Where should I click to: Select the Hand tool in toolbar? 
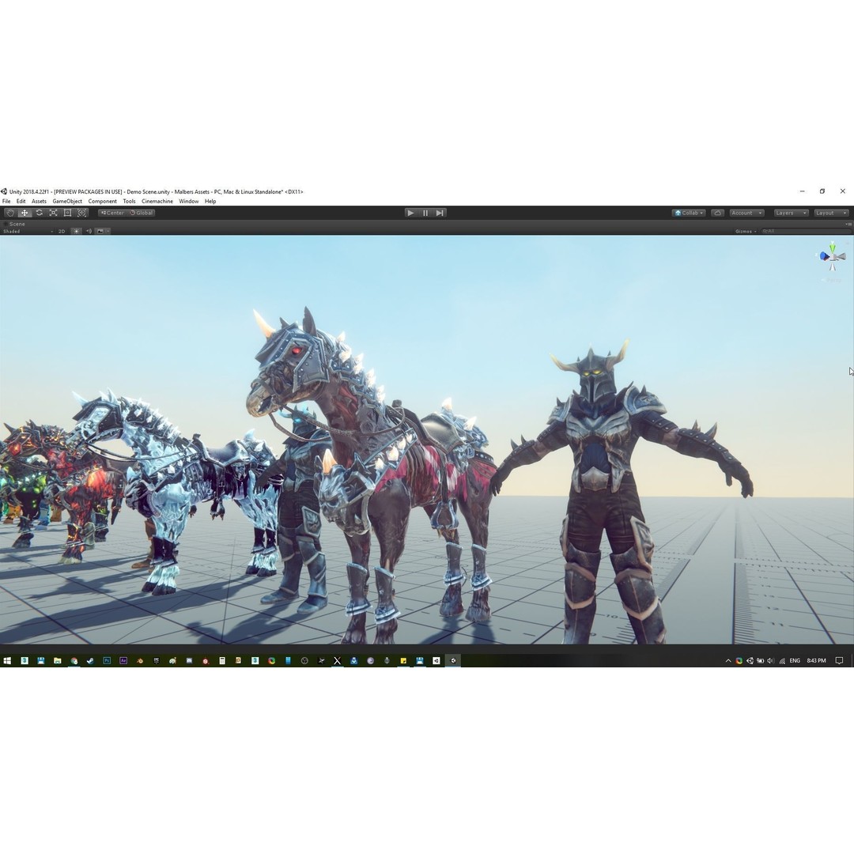tap(9, 213)
